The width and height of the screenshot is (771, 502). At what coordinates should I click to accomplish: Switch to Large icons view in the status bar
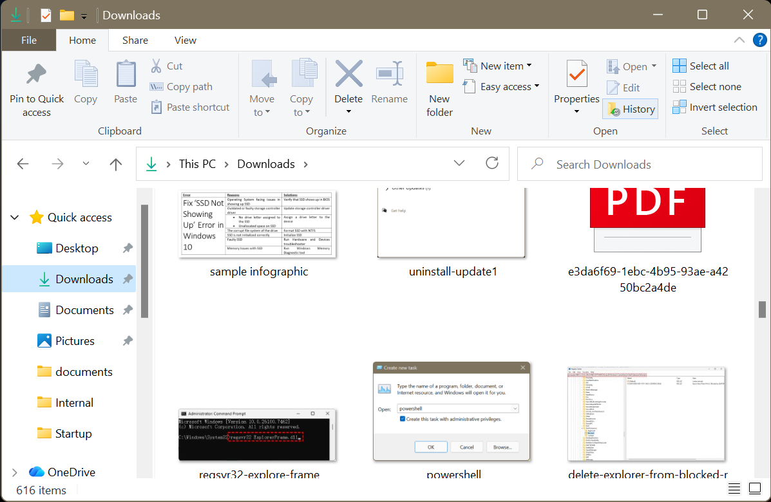[755, 488]
